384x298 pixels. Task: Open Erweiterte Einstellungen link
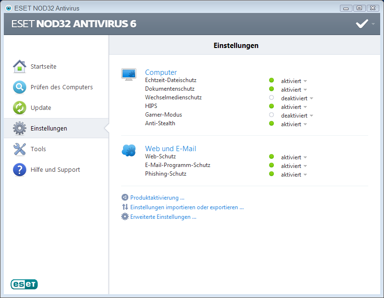pyautogui.click(x=163, y=217)
